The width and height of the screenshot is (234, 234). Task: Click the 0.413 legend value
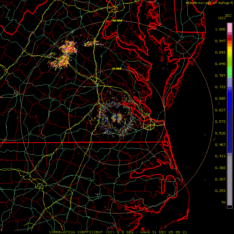[x=220, y=156]
